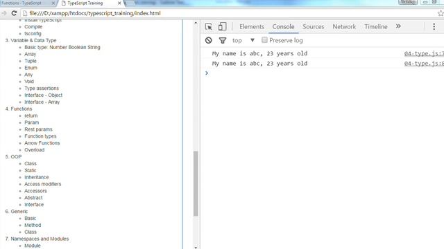Go forward with browser arrow button

3,13
